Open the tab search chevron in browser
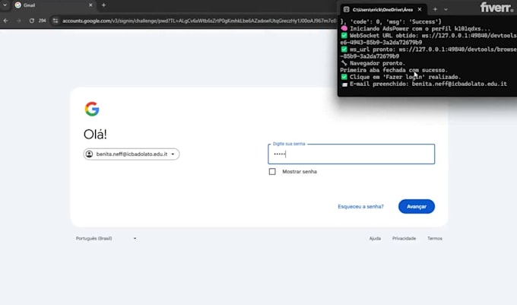517x305 pixels. (x=5, y=5)
